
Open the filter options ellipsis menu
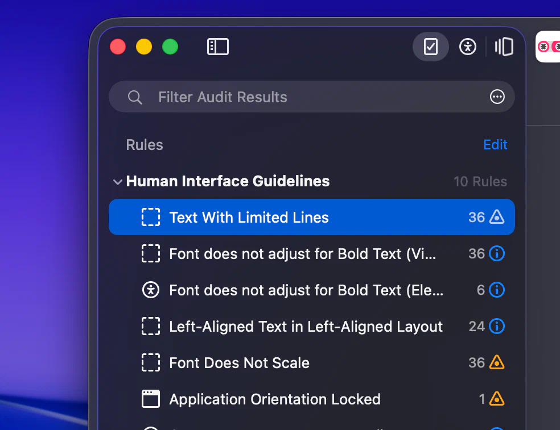pos(497,97)
